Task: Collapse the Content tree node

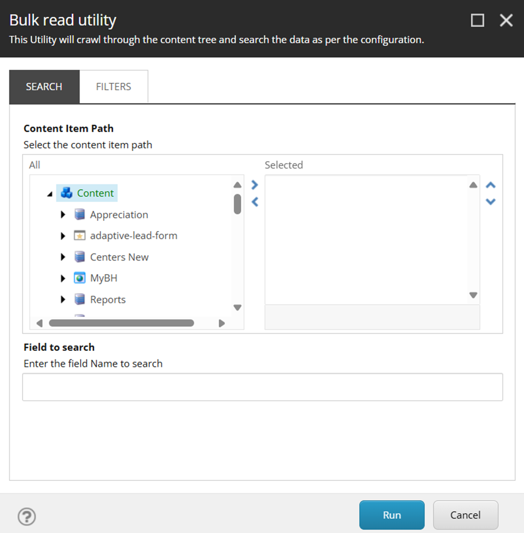Action: tap(50, 194)
